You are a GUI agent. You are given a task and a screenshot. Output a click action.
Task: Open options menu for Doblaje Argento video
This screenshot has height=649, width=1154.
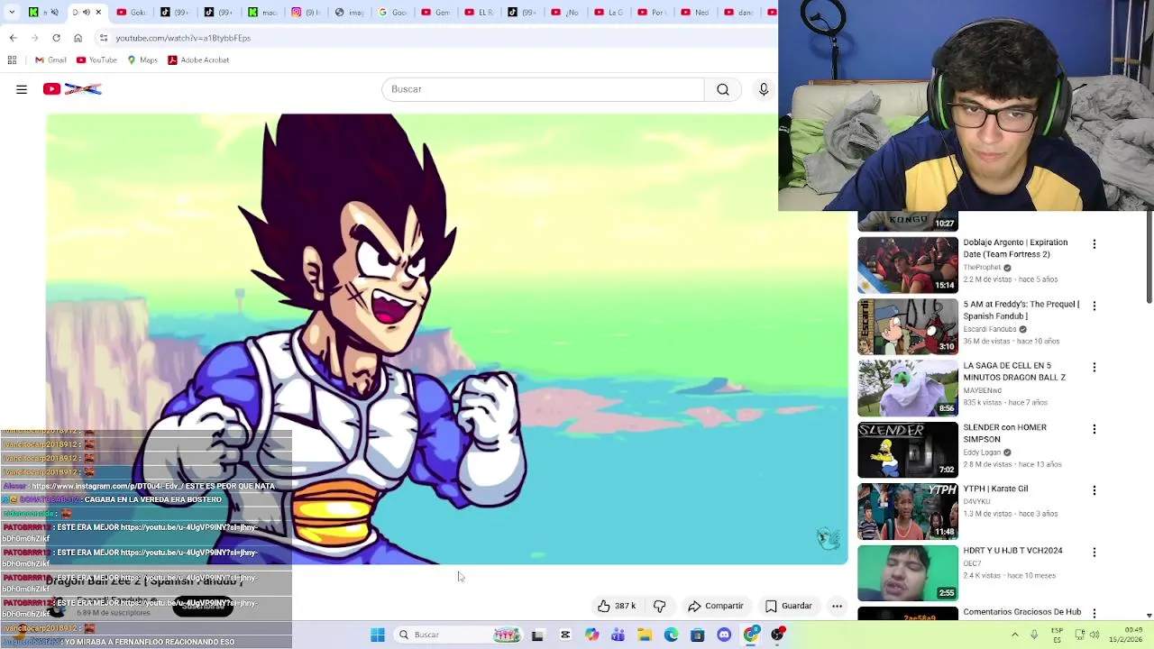[1094, 244]
